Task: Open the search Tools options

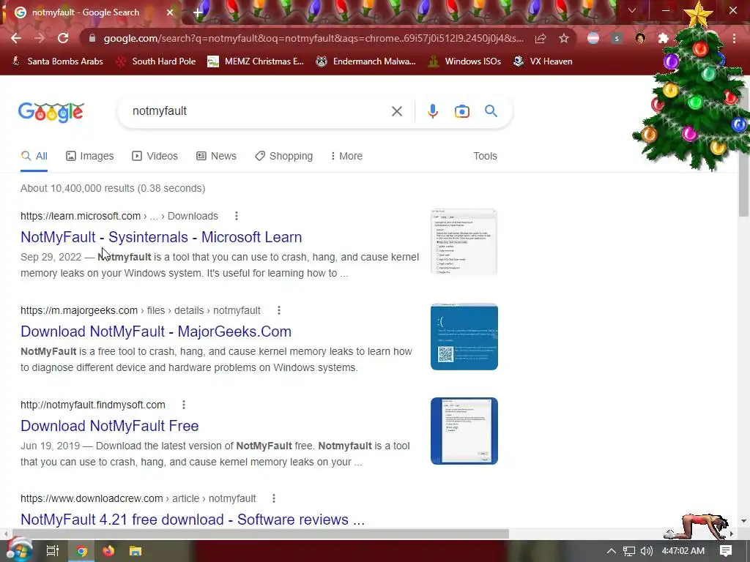Action: click(485, 157)
